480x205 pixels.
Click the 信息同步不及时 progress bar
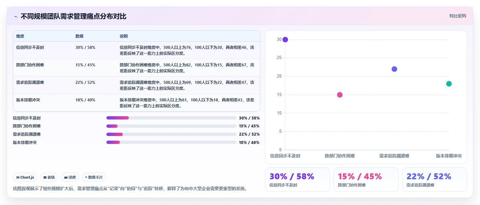(x=171, y=118)
